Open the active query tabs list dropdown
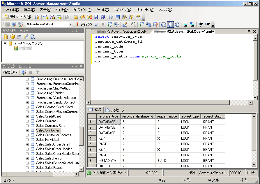The image size is (260, 184). 249,31
